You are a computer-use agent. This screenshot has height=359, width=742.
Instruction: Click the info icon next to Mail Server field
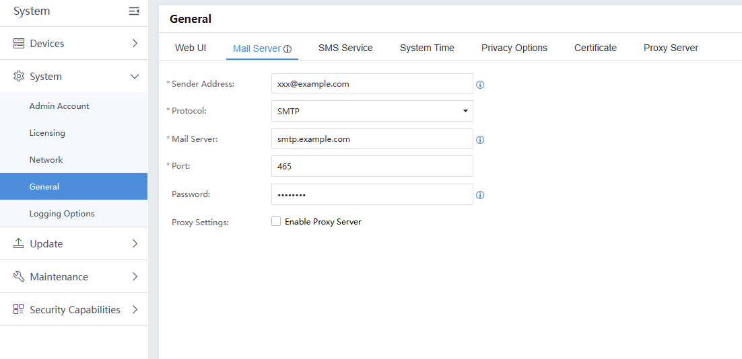[480, 140]
